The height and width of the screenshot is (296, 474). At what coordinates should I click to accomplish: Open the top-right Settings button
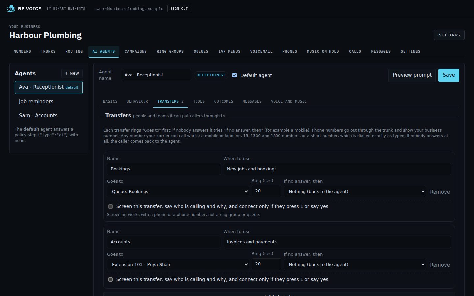point(449,35)
